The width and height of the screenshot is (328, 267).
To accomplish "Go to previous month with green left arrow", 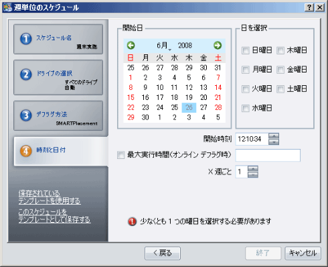I will click(131, 46).
